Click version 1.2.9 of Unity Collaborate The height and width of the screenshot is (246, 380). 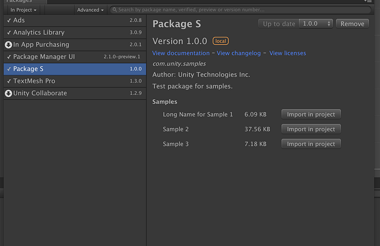click(136, 93)
